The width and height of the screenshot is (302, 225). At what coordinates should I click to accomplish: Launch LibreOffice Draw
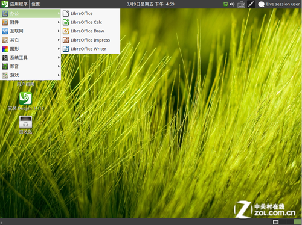click(91, 31)
